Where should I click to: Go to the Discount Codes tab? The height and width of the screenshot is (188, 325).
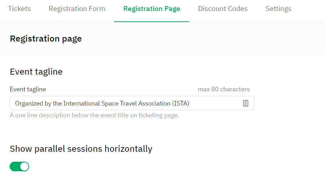click(223, 9)
